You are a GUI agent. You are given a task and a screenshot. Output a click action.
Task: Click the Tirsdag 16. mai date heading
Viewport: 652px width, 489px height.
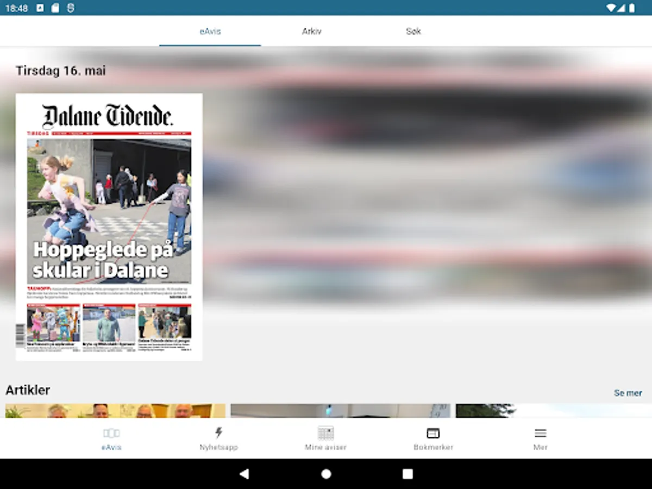coord(61,71)
